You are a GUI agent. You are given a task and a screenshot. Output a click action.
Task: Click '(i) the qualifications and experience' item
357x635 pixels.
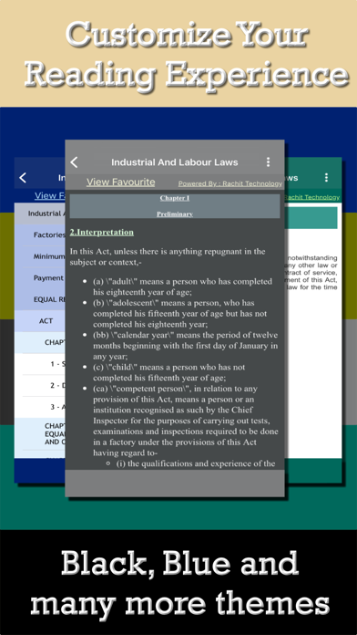point(196,463)
